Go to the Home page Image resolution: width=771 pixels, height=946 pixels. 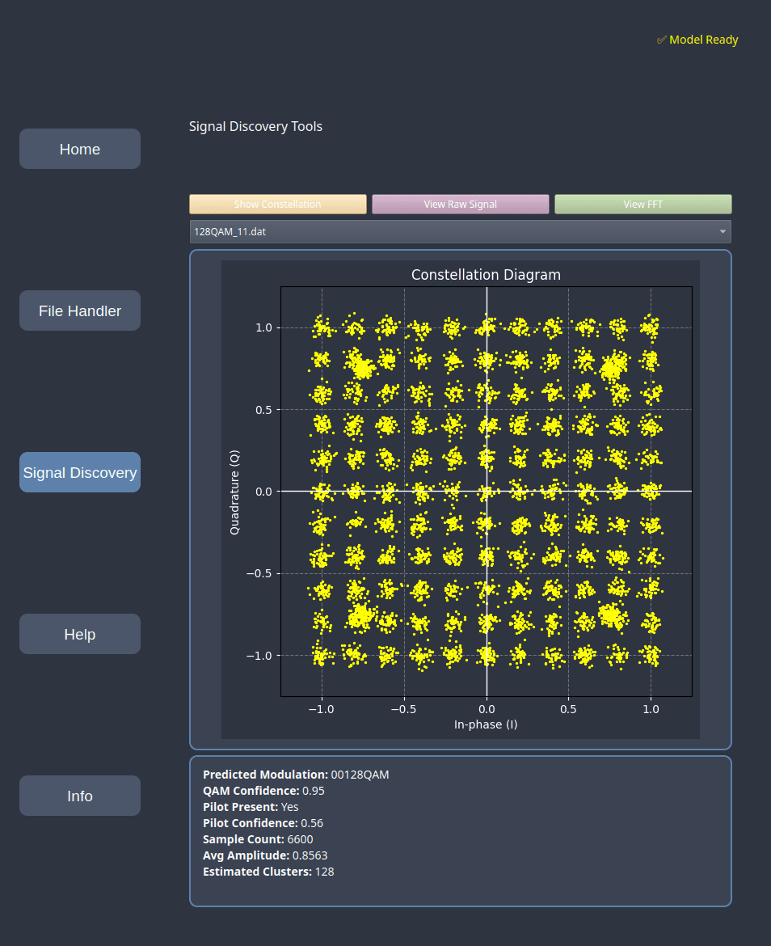pyautogui.click(x=80, y=149)
